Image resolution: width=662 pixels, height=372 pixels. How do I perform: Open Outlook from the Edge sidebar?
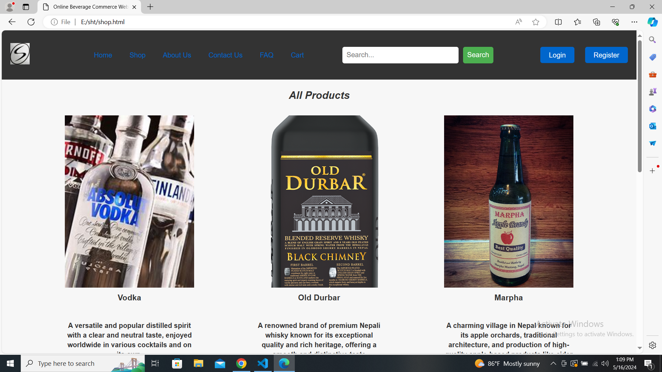pyautogui.click(x=652, y=126)
